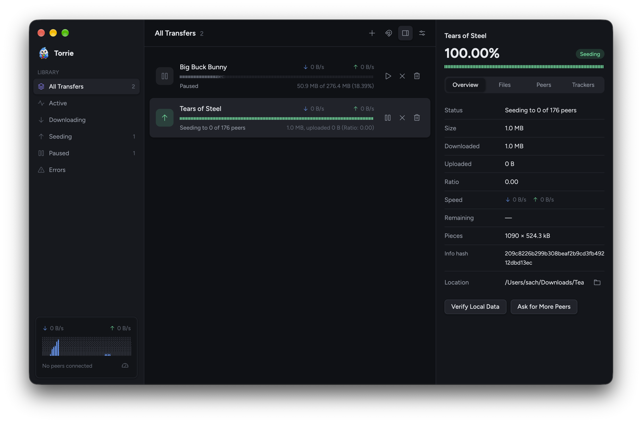The image size is (642, 423).
Task: Click the info hash value
Action: [x=554, y=258]
